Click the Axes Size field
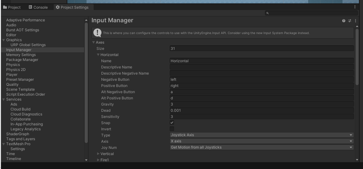 click(262, 49)
